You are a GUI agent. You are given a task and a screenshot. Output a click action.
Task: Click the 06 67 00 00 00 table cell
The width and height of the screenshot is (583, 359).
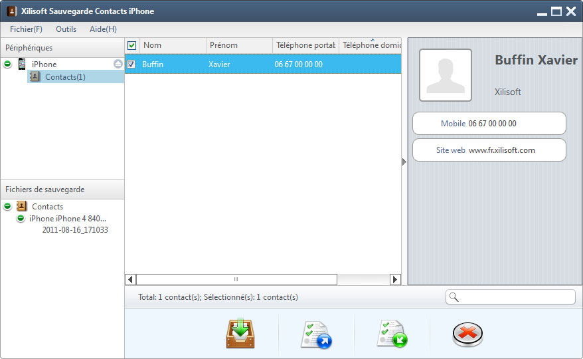pos(299,64)
